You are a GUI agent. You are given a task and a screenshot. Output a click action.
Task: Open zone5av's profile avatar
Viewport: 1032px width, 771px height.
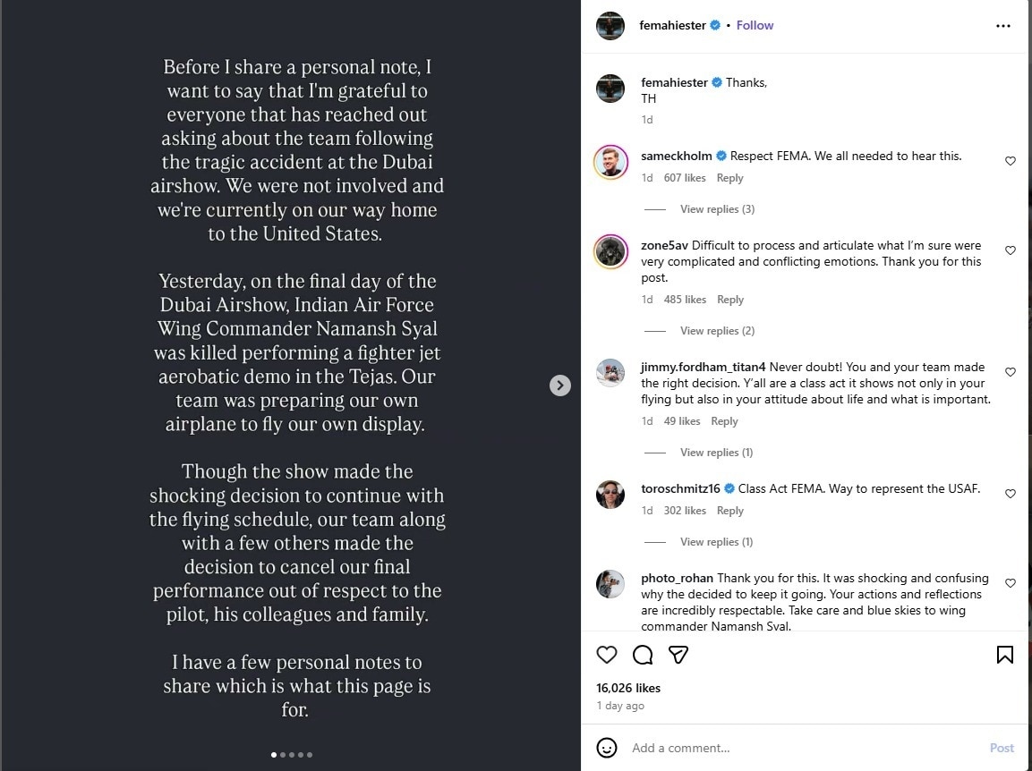click(x=610, y=251)
